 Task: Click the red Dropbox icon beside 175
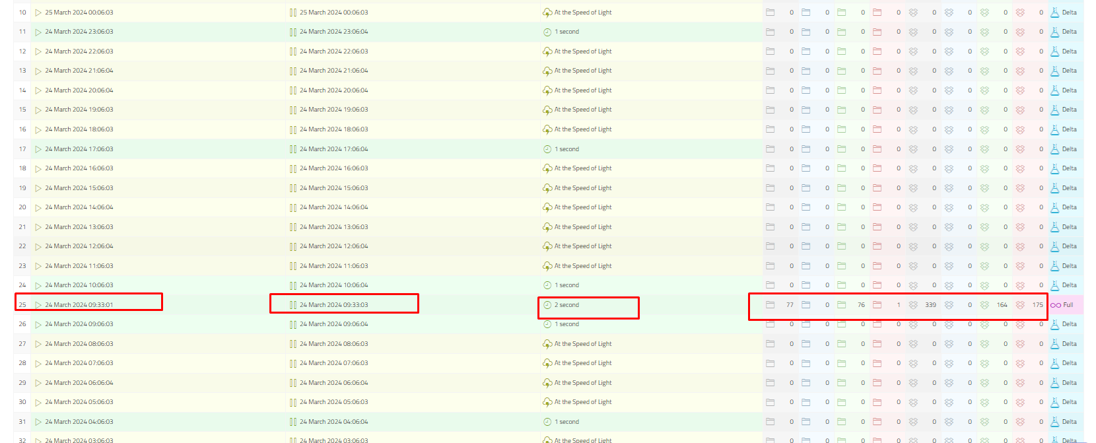click(x=1020, y=305)
